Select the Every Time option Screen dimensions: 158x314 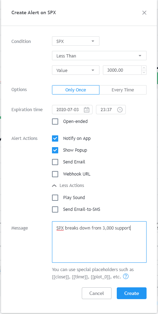click(x=123, y=90)
